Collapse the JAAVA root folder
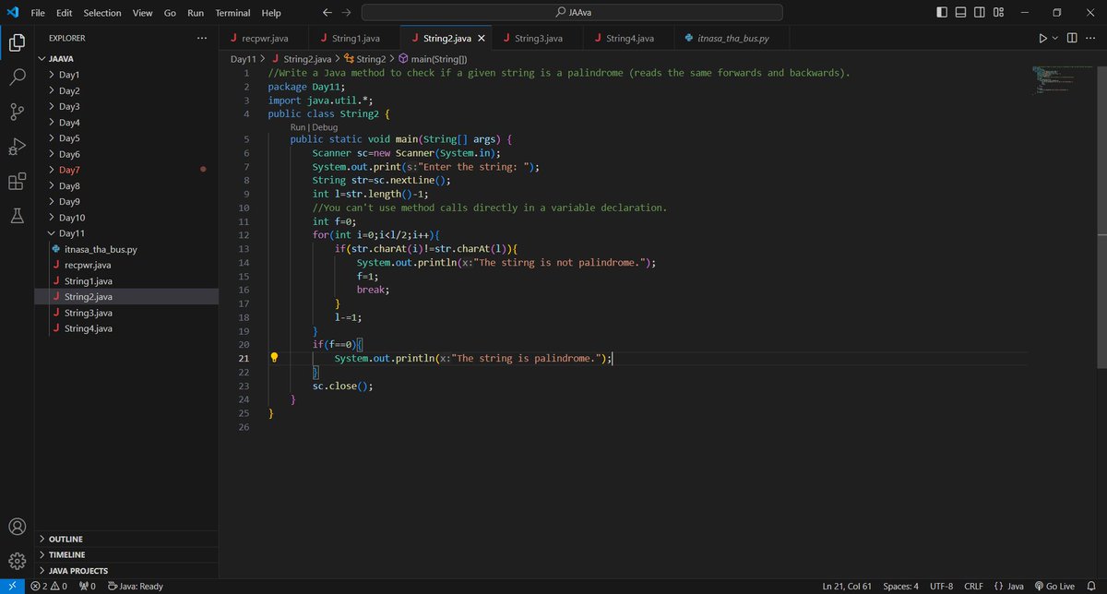This screenshot has height=594, width=1107. pos(125,58)
